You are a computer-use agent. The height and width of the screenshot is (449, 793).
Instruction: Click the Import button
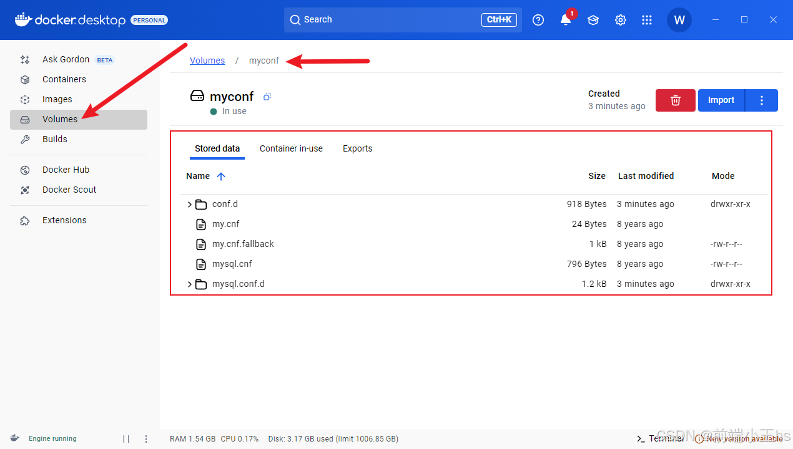pos(721,100)
